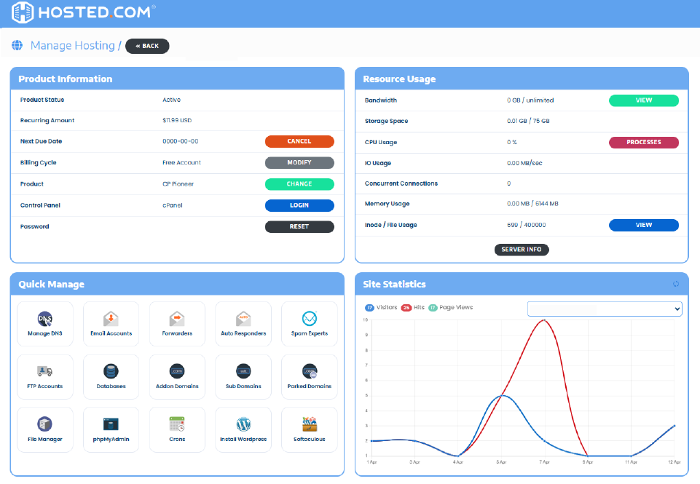This screenshot has height=484, width=700.
Task: Toggle the Visitors legend series
Action: (381, 307)
